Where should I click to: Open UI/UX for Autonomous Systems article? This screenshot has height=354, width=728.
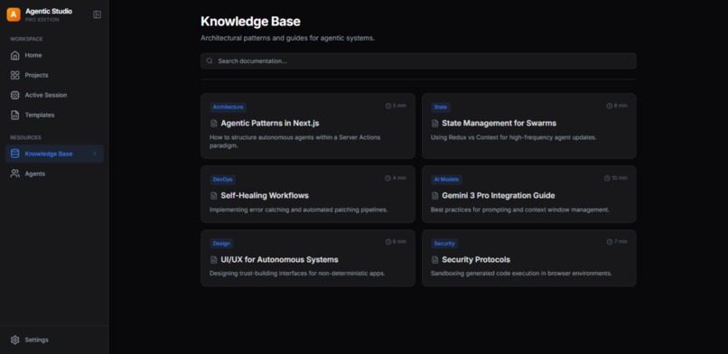click(x=308, y=258)
